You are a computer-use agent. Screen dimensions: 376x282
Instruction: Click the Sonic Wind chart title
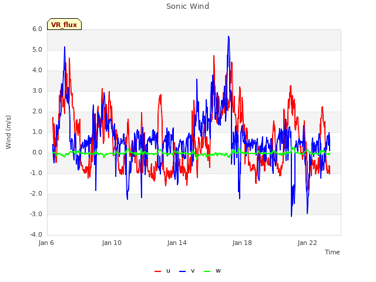click(187, 6)
